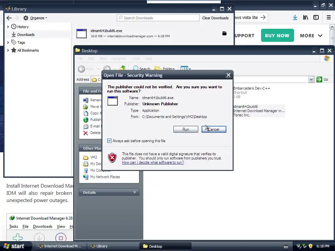Switch to Desktop taskbar item
This screenshot has width=335, height=251.
click(165, 246)
